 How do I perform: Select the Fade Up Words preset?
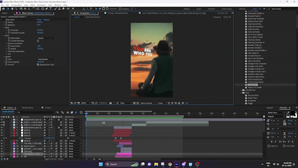click(254, 32)
